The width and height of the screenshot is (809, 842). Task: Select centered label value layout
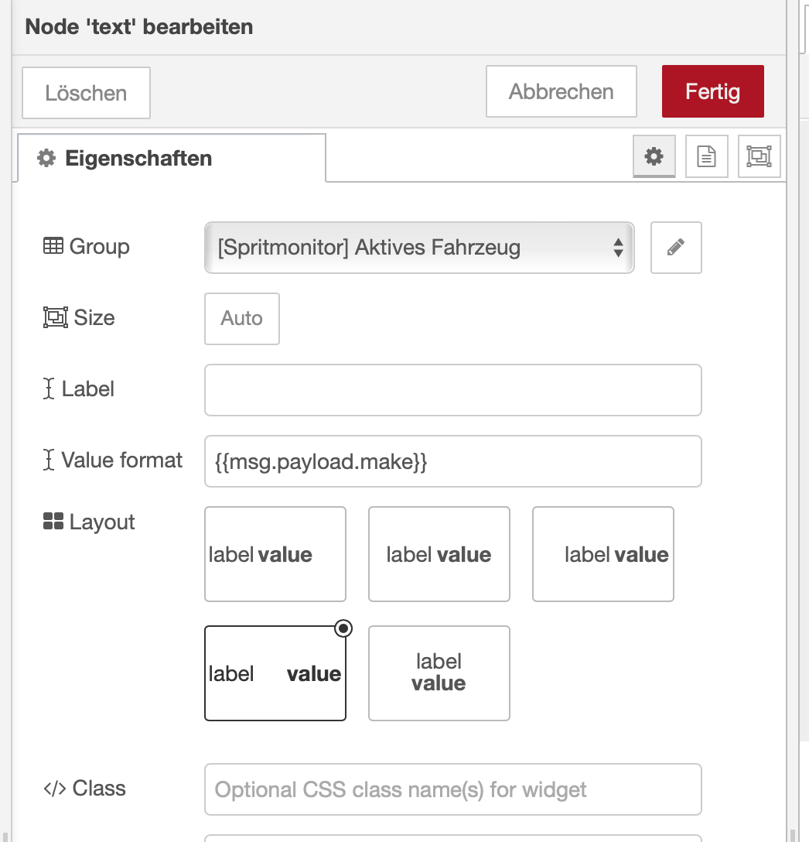[x=439, y=554]
